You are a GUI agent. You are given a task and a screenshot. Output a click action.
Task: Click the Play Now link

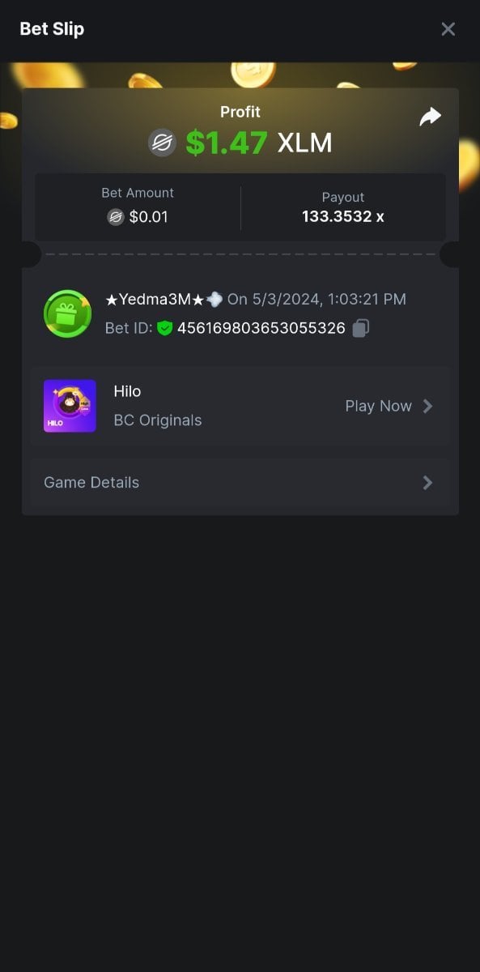pos(379,406)
